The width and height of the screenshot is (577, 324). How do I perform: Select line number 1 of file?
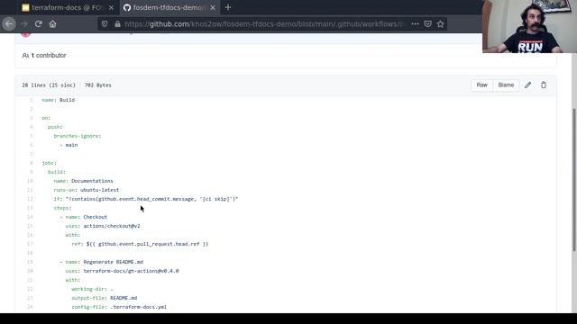click(32, 100)
